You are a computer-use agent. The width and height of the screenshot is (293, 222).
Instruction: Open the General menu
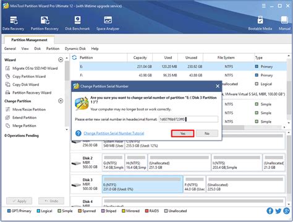pyautogui.click(x=10, y=49)
